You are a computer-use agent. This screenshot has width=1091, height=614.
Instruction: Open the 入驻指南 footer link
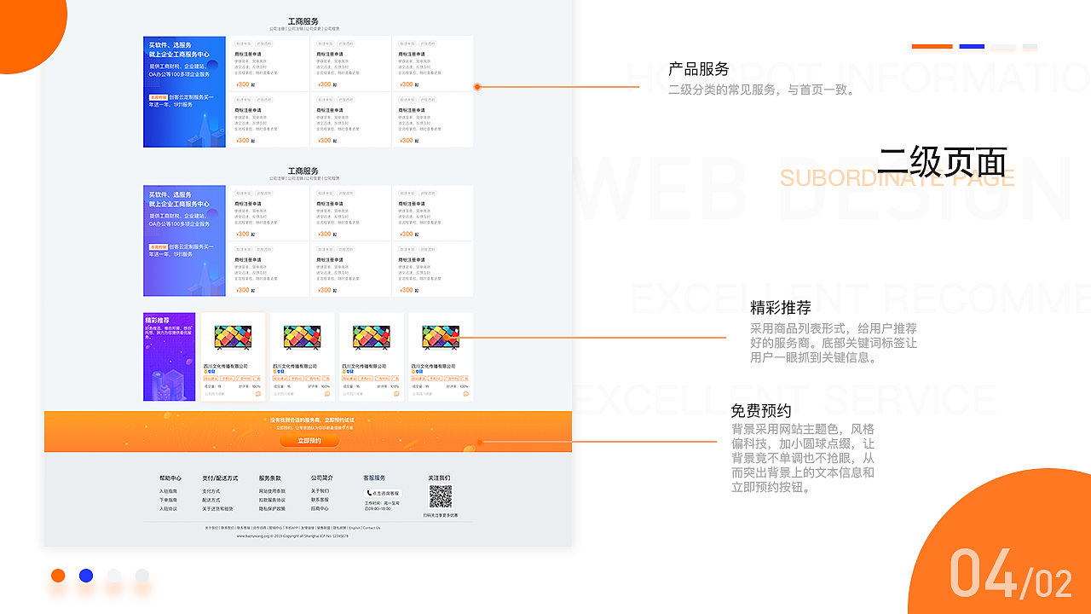[x=168, y=491]
